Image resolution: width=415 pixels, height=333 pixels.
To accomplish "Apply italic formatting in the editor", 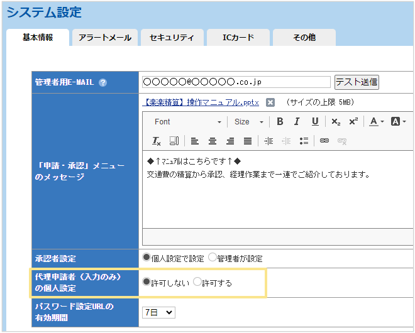I will point(297,122).
